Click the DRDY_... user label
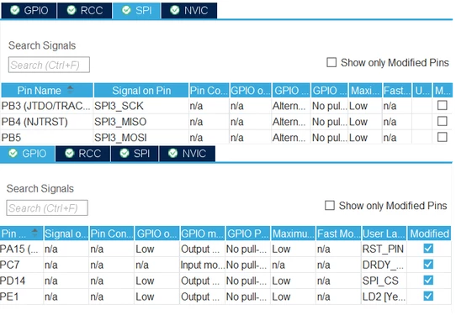This screenshot has height=315, width=456. coord(384,265)
